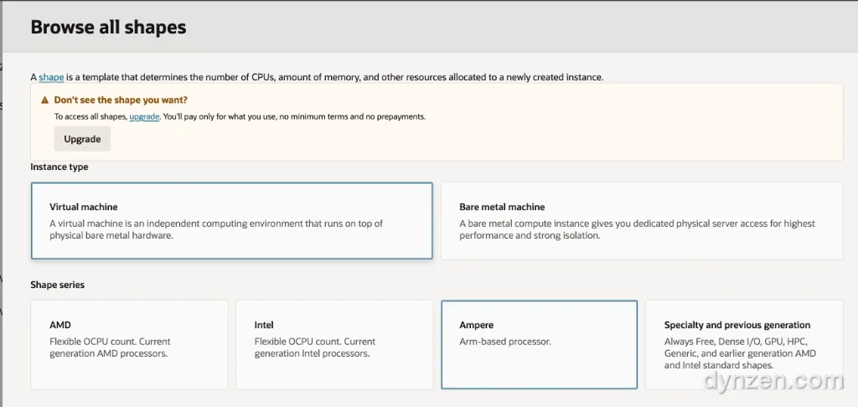The height and width of the screenshot is (407, 858).
Task: Click the 'Browse all shapes' heading
Action: tap(108, 27)
